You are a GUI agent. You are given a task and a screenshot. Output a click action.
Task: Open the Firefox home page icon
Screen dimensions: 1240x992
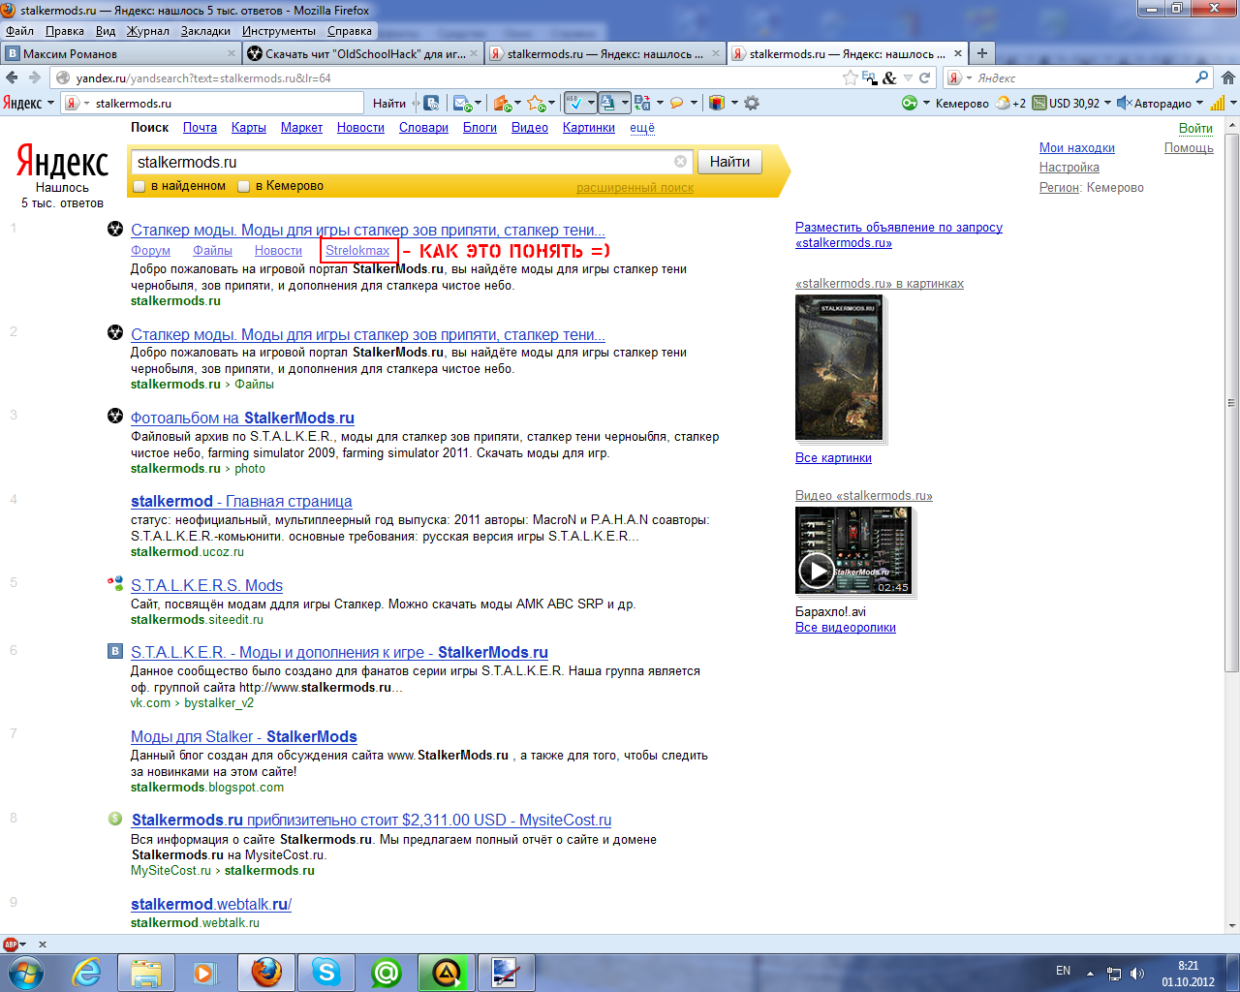[x=1227, y=77]
